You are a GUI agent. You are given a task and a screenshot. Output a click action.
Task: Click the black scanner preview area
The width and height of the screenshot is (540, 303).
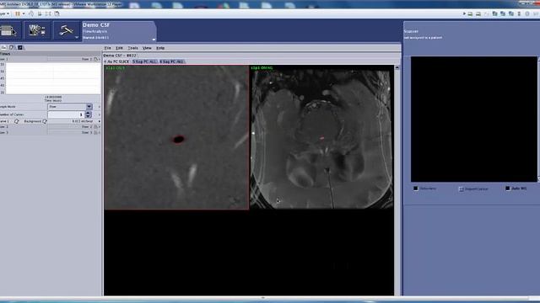point(474,119)
